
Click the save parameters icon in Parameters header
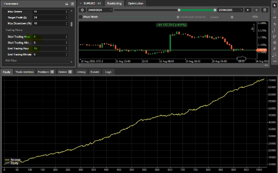point(72,4)
